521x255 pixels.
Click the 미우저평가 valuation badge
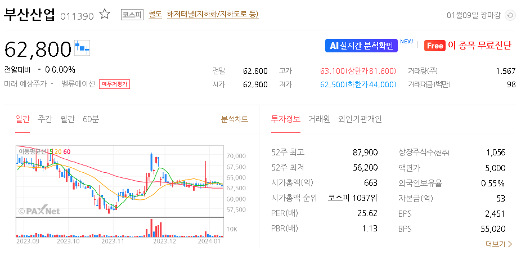(114, 84)
